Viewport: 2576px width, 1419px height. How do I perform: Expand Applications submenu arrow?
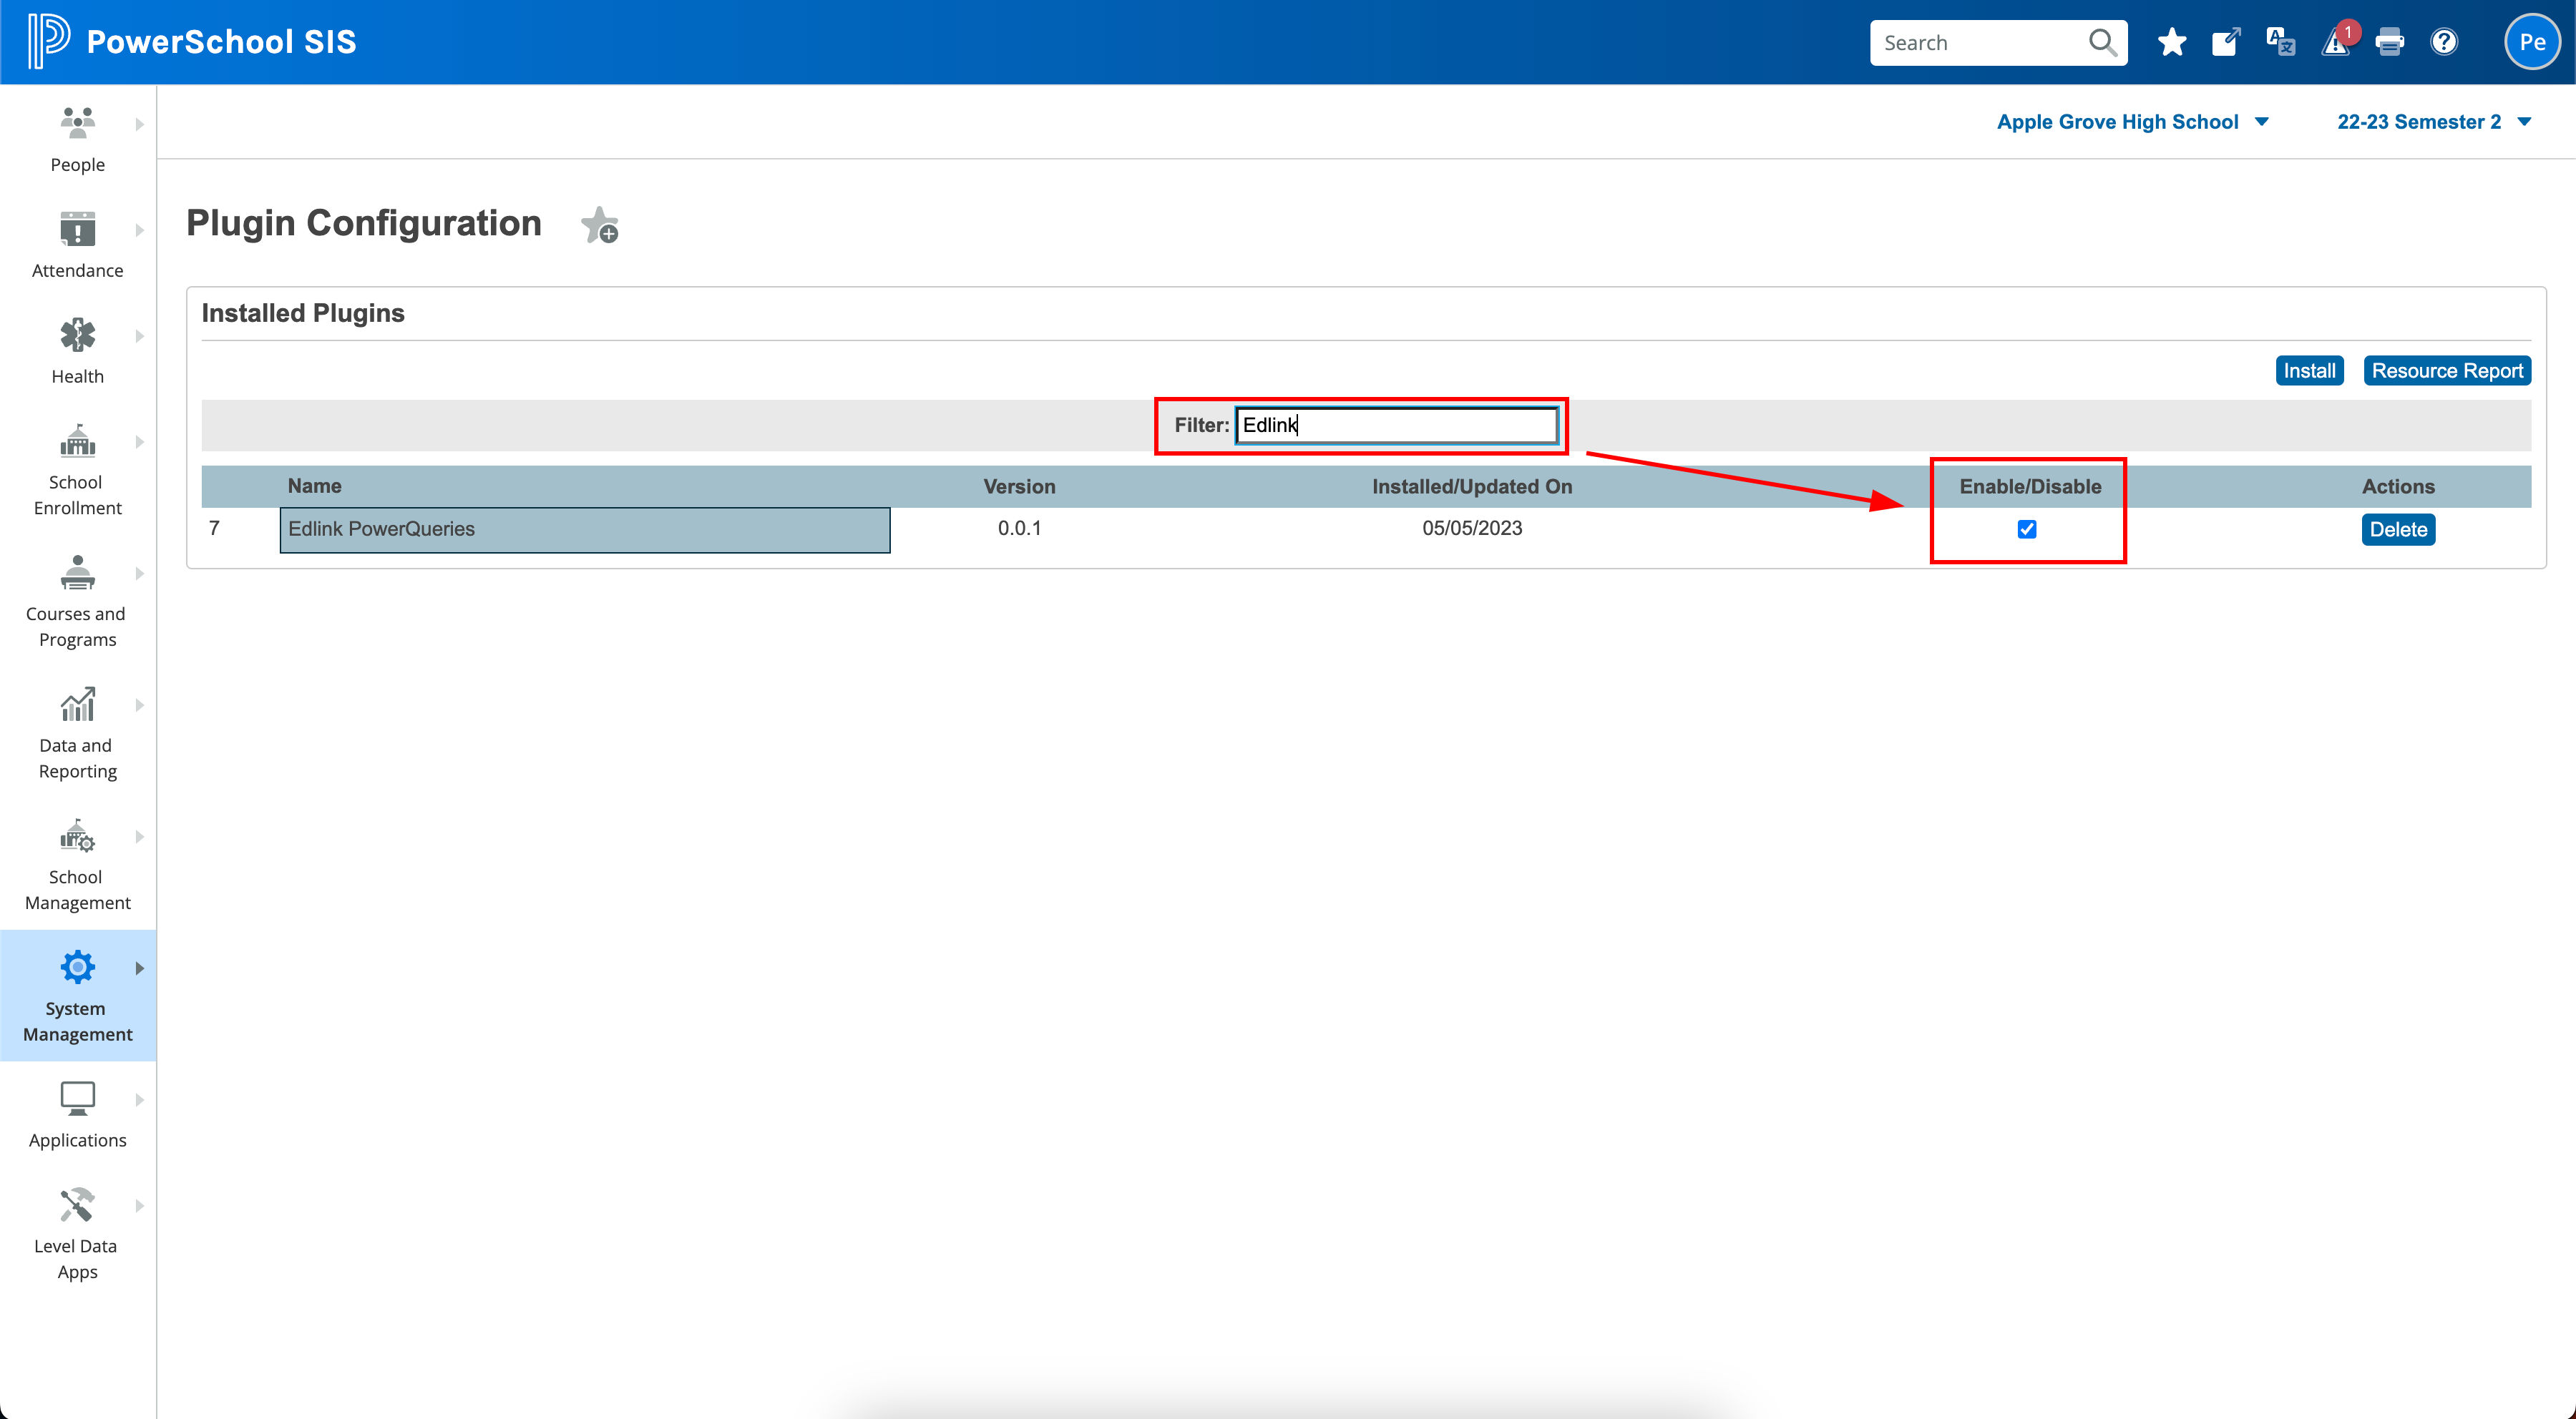tap(139, 1100)
